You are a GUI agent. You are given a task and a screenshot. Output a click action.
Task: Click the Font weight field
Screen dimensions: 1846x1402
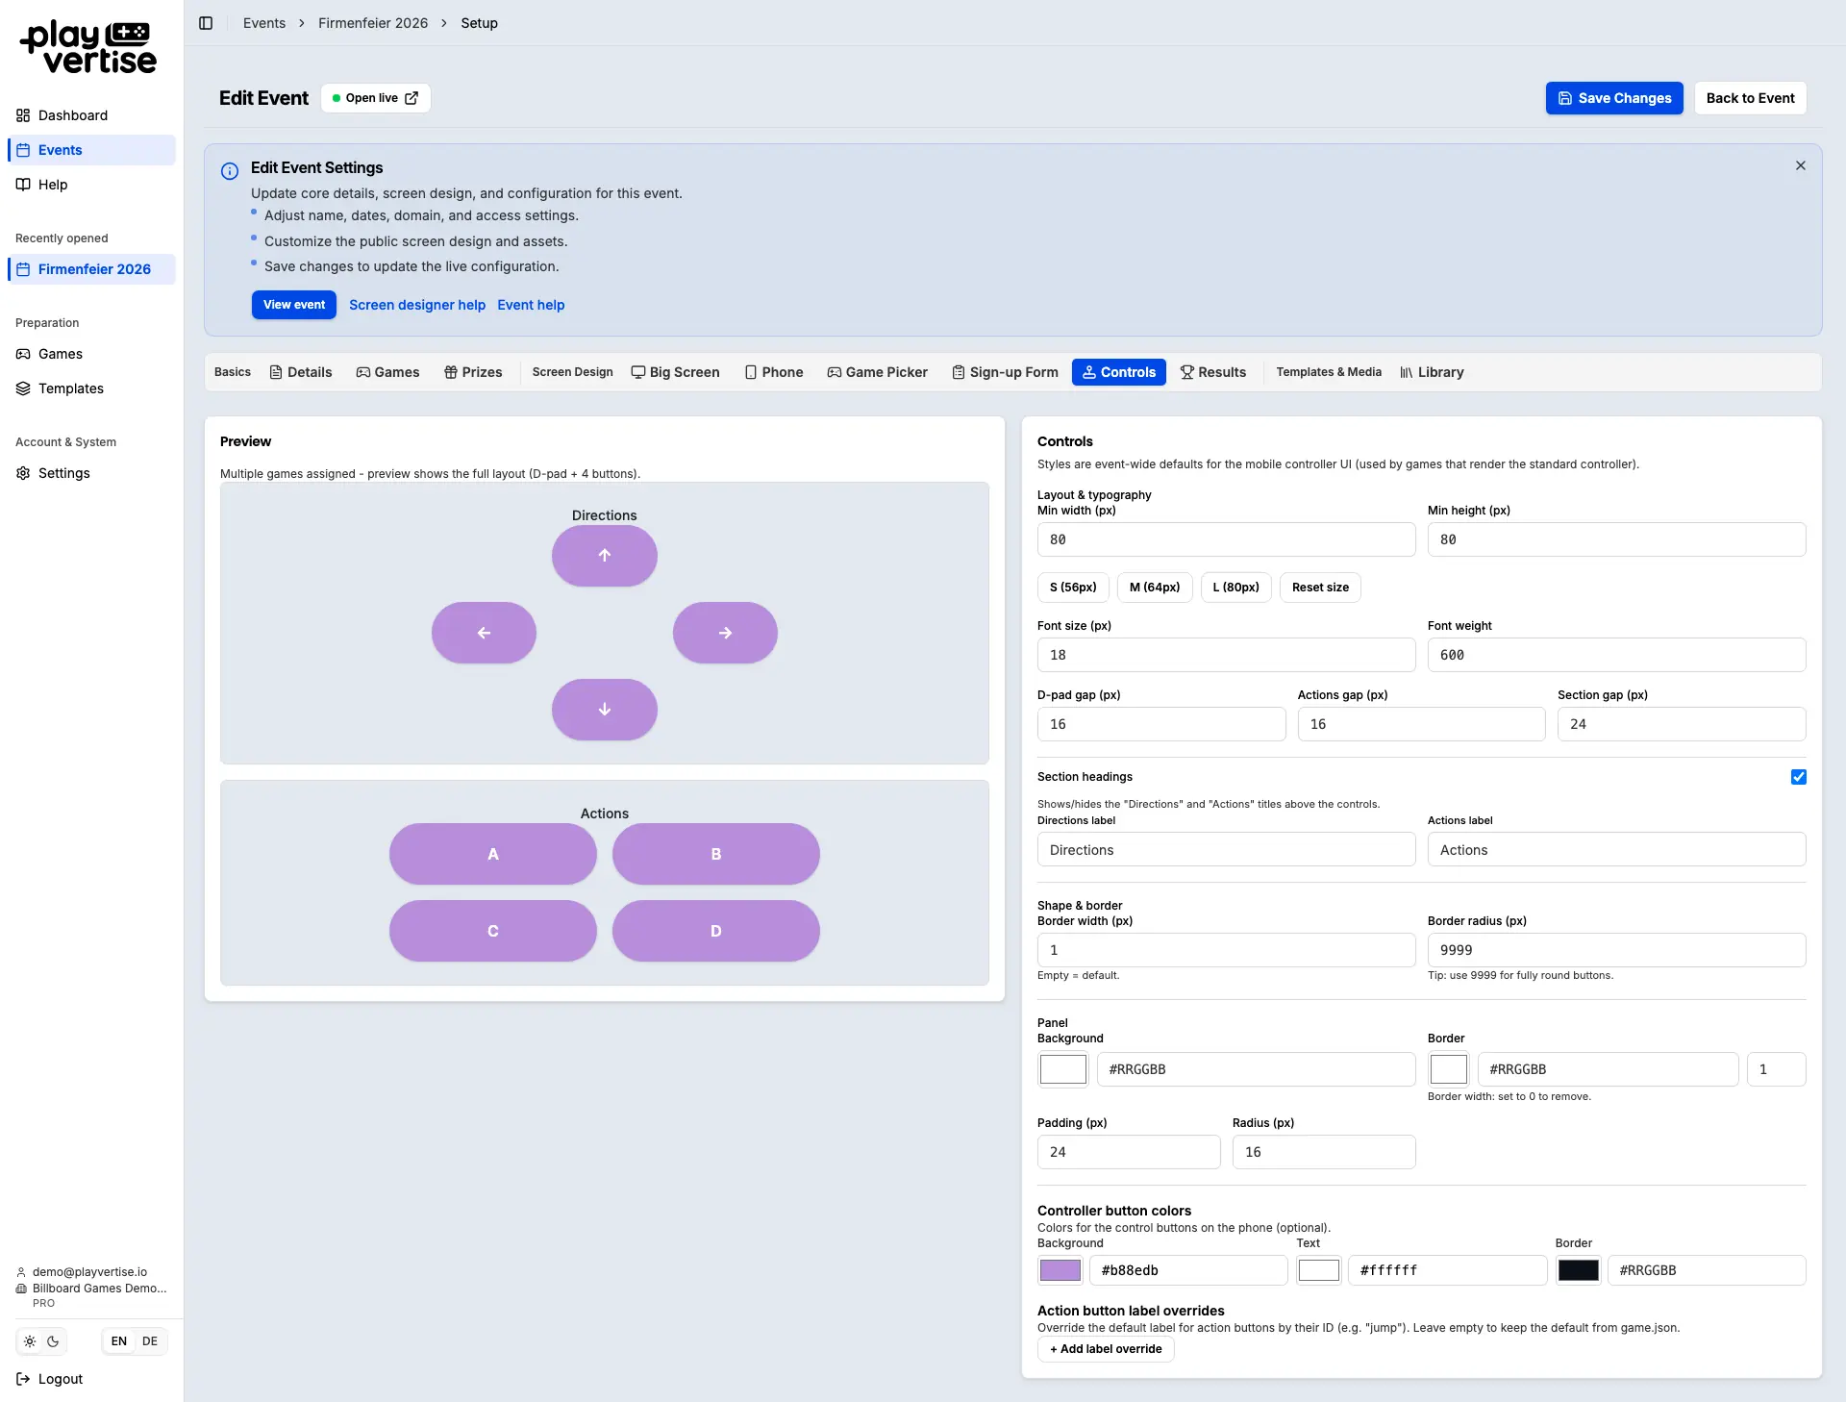pyautogui.click(x=1616, y=655)
